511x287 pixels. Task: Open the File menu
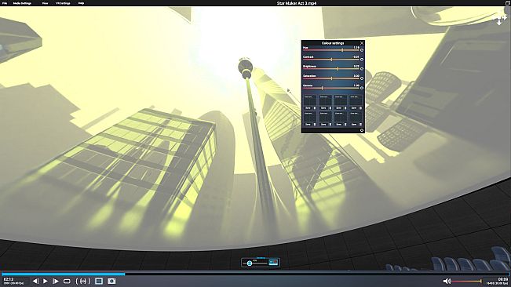(5, 3)
